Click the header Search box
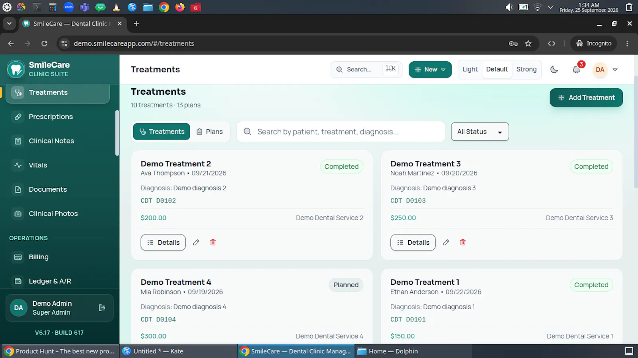 pyautogui.click(x=366, y=70)
